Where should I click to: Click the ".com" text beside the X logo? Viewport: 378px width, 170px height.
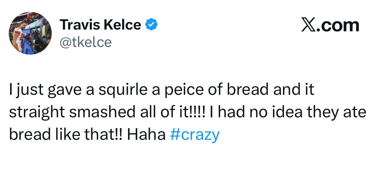tap(337, 25)
